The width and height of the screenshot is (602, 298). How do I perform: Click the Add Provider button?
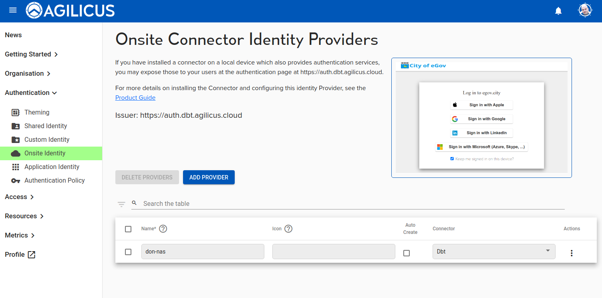(209, 177)
